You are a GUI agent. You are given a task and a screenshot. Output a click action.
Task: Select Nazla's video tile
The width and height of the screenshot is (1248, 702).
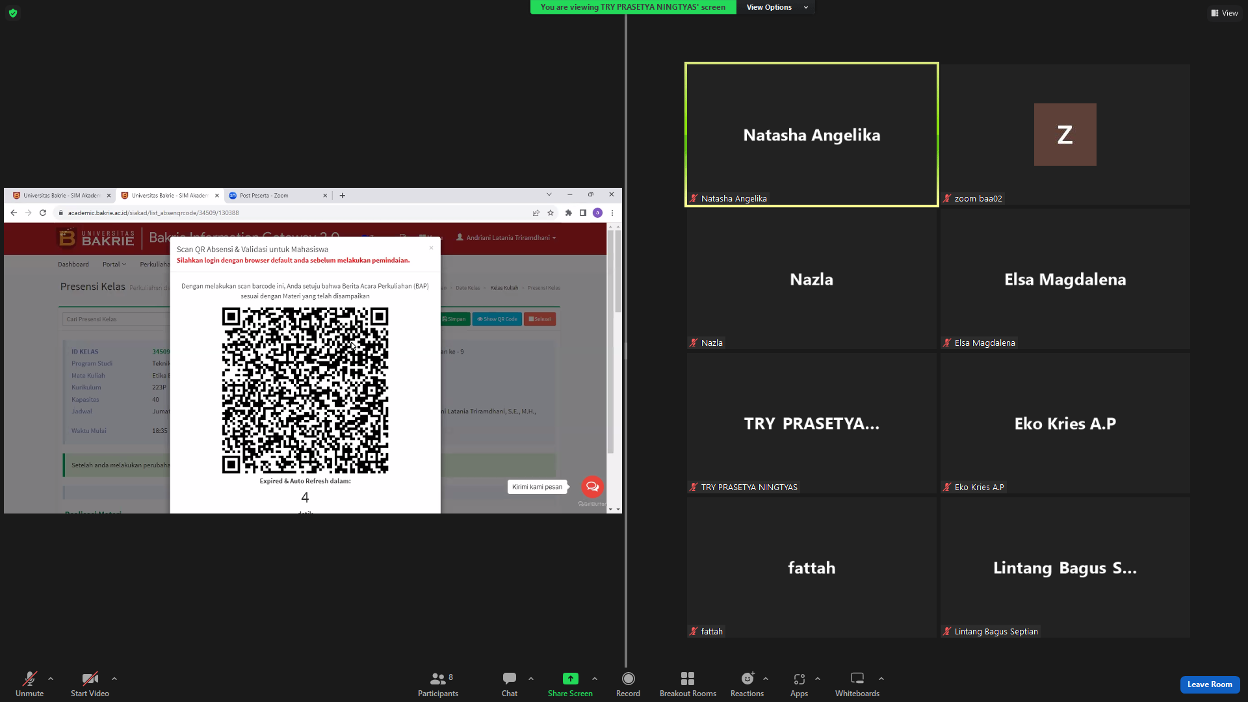pyautogui.click(x=812, y=279)
